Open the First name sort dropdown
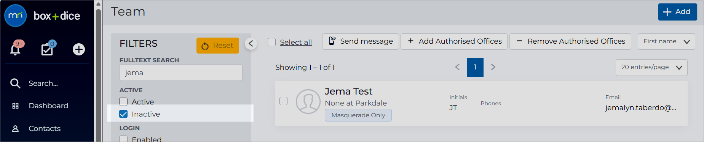Viewport: 704px width, 142px height. pyautogui.click(x=666, y=41)
